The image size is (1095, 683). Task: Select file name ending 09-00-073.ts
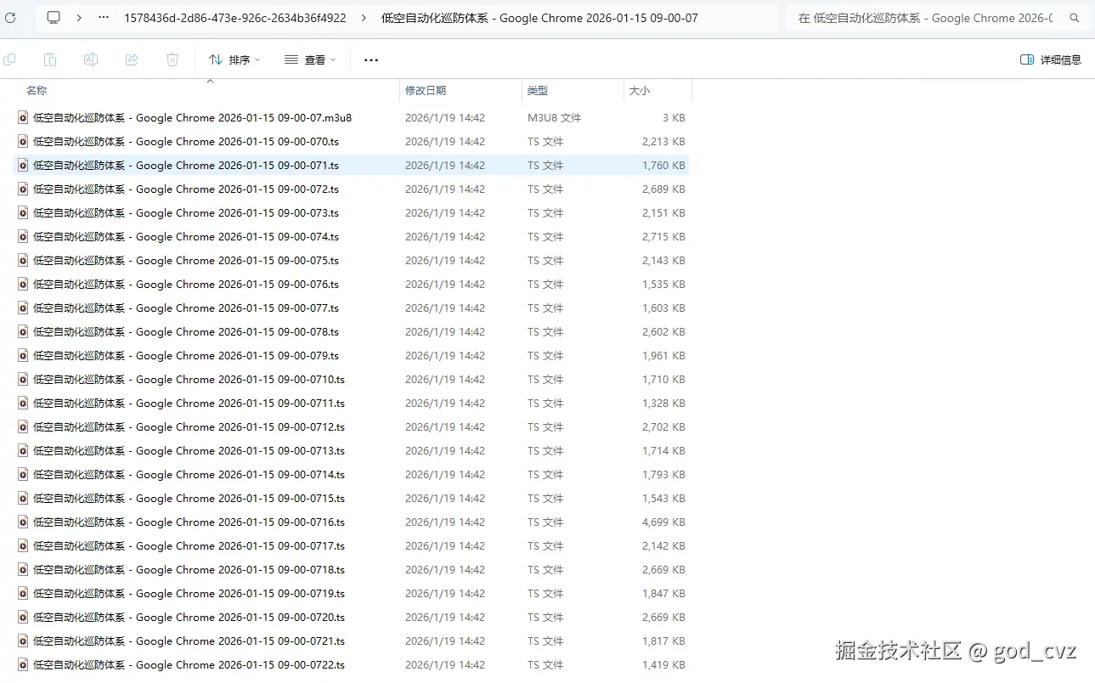[186, 213]
